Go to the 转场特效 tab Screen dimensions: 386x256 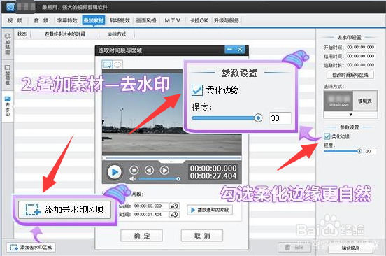(x=120, y=20)
